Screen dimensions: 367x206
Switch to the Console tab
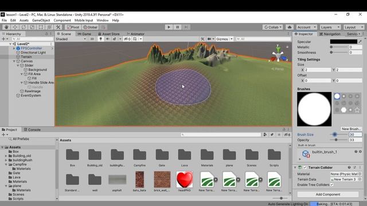[x=32, y=130]
